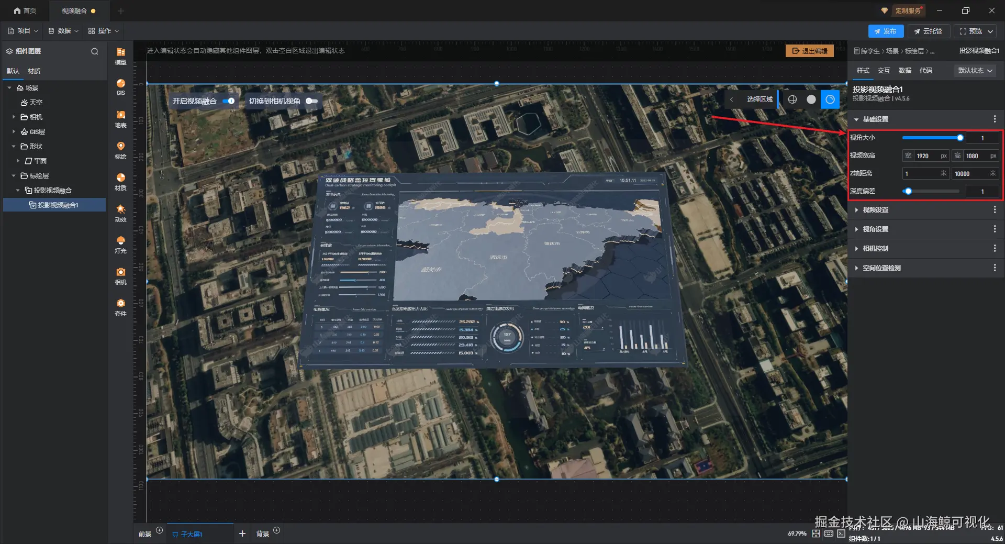Switch to the 代码 properties tab
Screen dimensions: 1005x544
click(926, 71)
